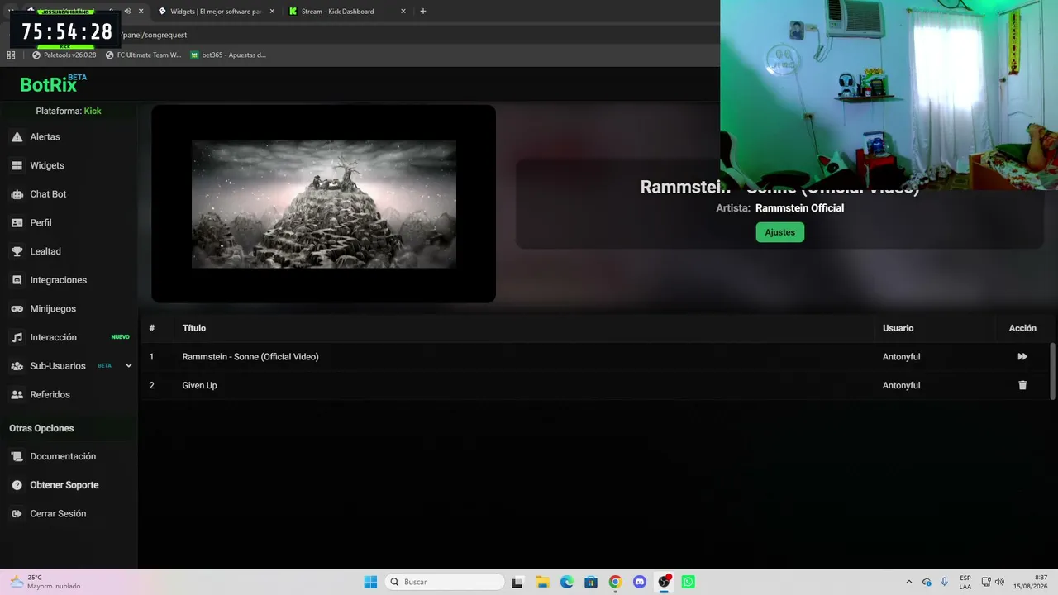Click the Título column header
Screen dimensions: 1058x595
pos(194,328)
